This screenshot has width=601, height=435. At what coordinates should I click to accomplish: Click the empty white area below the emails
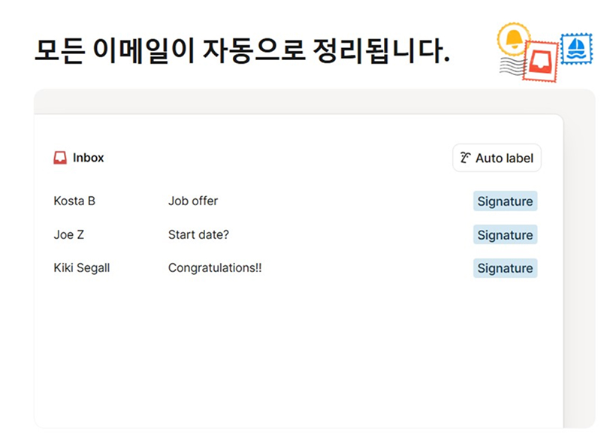click(297, 353)
